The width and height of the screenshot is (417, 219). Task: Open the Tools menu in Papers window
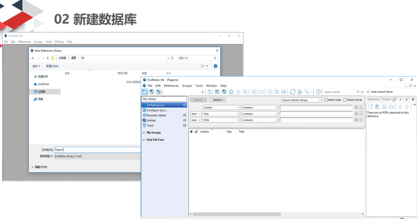[199, 86]
